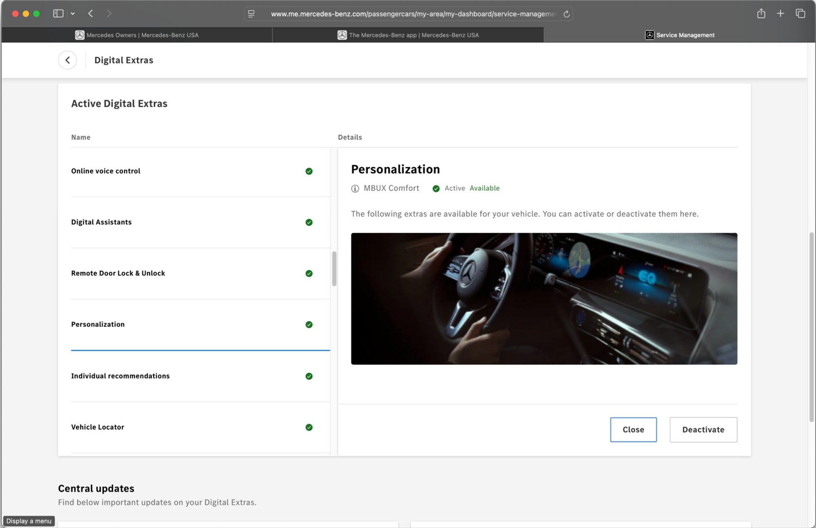Open the sidebar dropdown chevron in the toolbar
The width and height of the screenshot is (816, 528).
click(x=73, y=14)
